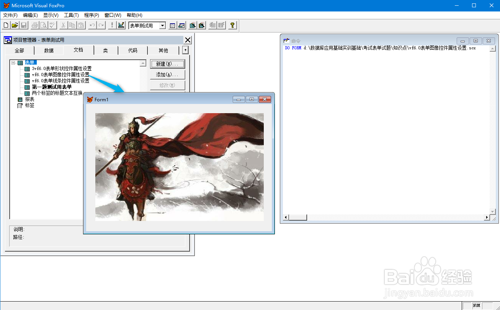The image size is (500, 310).
Task: Close the Project Manager with X
Action: pyautogui.click(x=188, y=40)
